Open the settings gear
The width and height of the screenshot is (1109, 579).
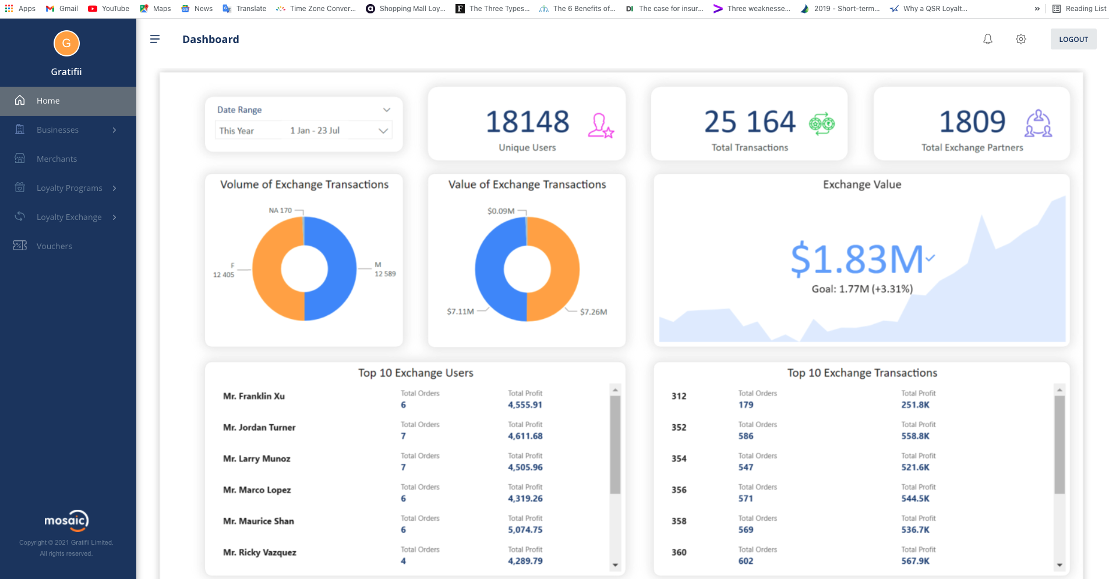pyautogui.click(x=1020, y=39)
